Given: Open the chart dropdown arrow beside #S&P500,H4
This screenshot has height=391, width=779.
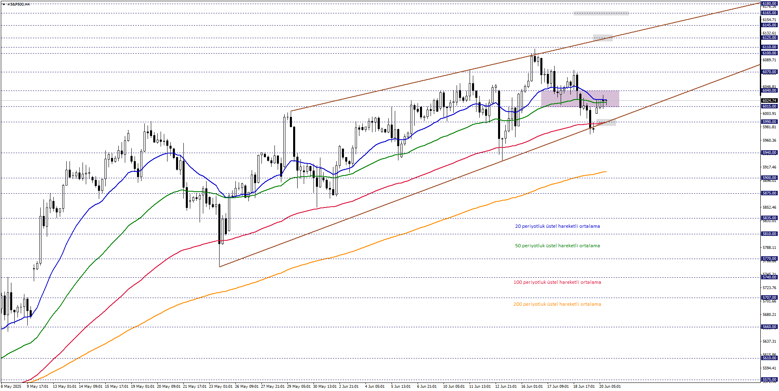Looking at the screenshot, I should click(4, 4).
